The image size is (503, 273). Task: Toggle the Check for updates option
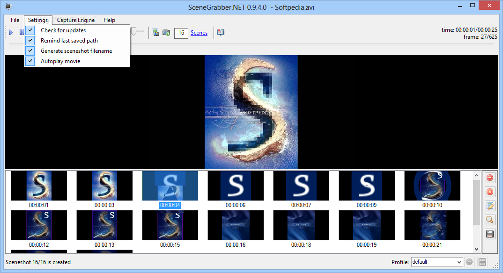[77, 30]
